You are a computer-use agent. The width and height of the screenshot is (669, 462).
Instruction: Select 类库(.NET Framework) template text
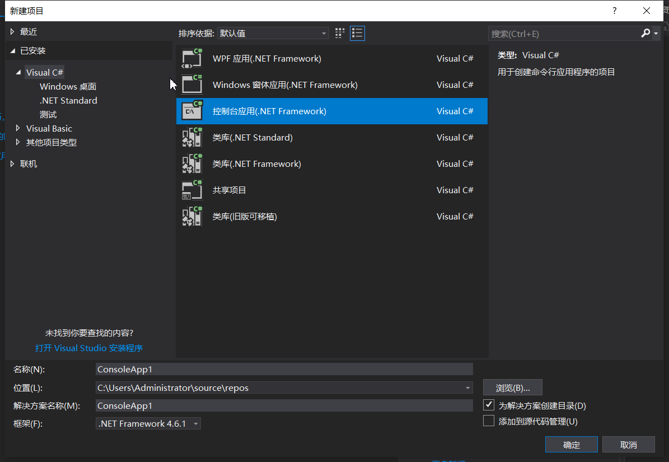(x=257, y=164)
